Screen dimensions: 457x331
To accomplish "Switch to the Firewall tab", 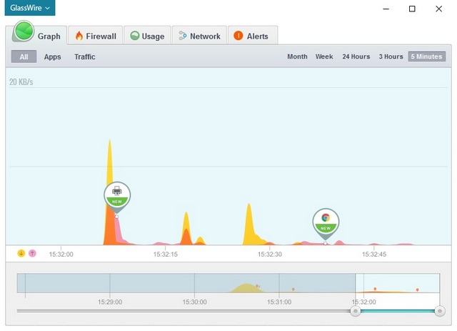I will click(x=95, y=36).
